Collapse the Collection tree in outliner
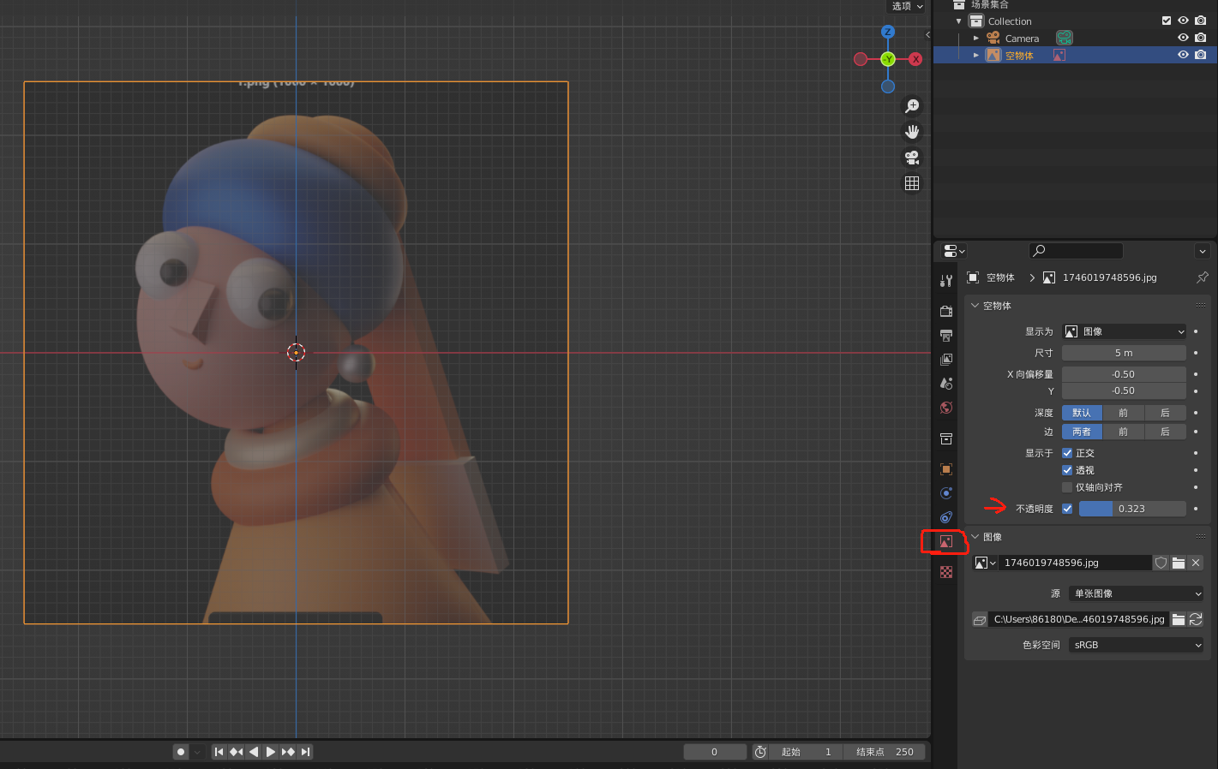This screenshot has width=1218, height=769. (958, 21)
